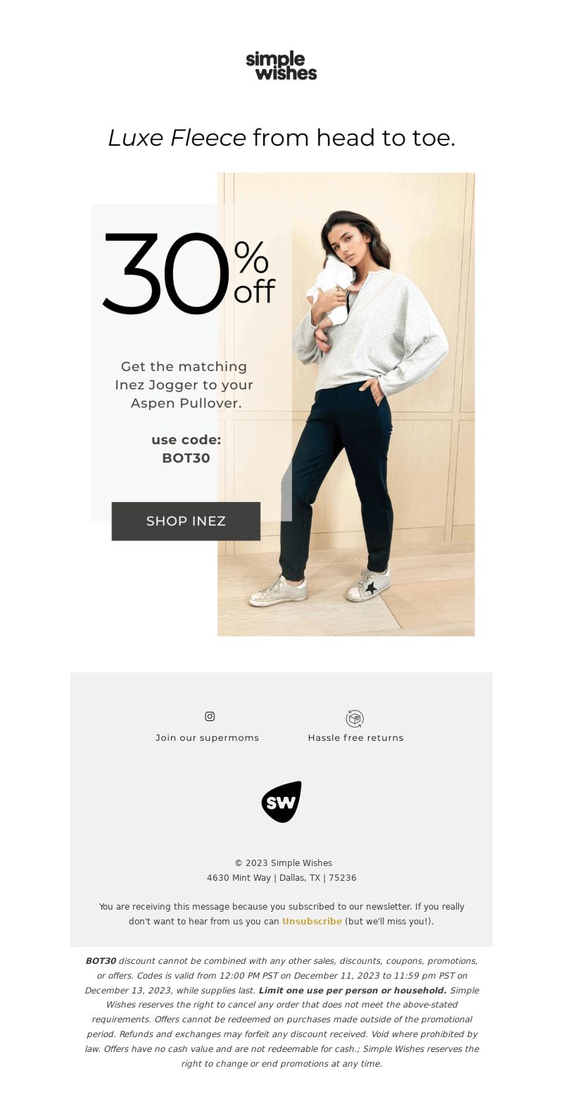Click the matching Inez Jogger description
The height and width of the screenshot is (1104, 563).
(x=184, y=384)
